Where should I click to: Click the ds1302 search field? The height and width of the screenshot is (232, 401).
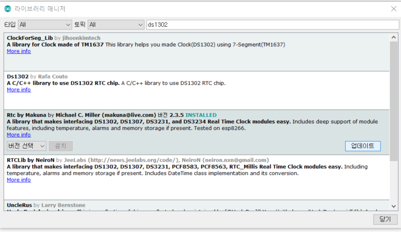(x=272, y=25)
